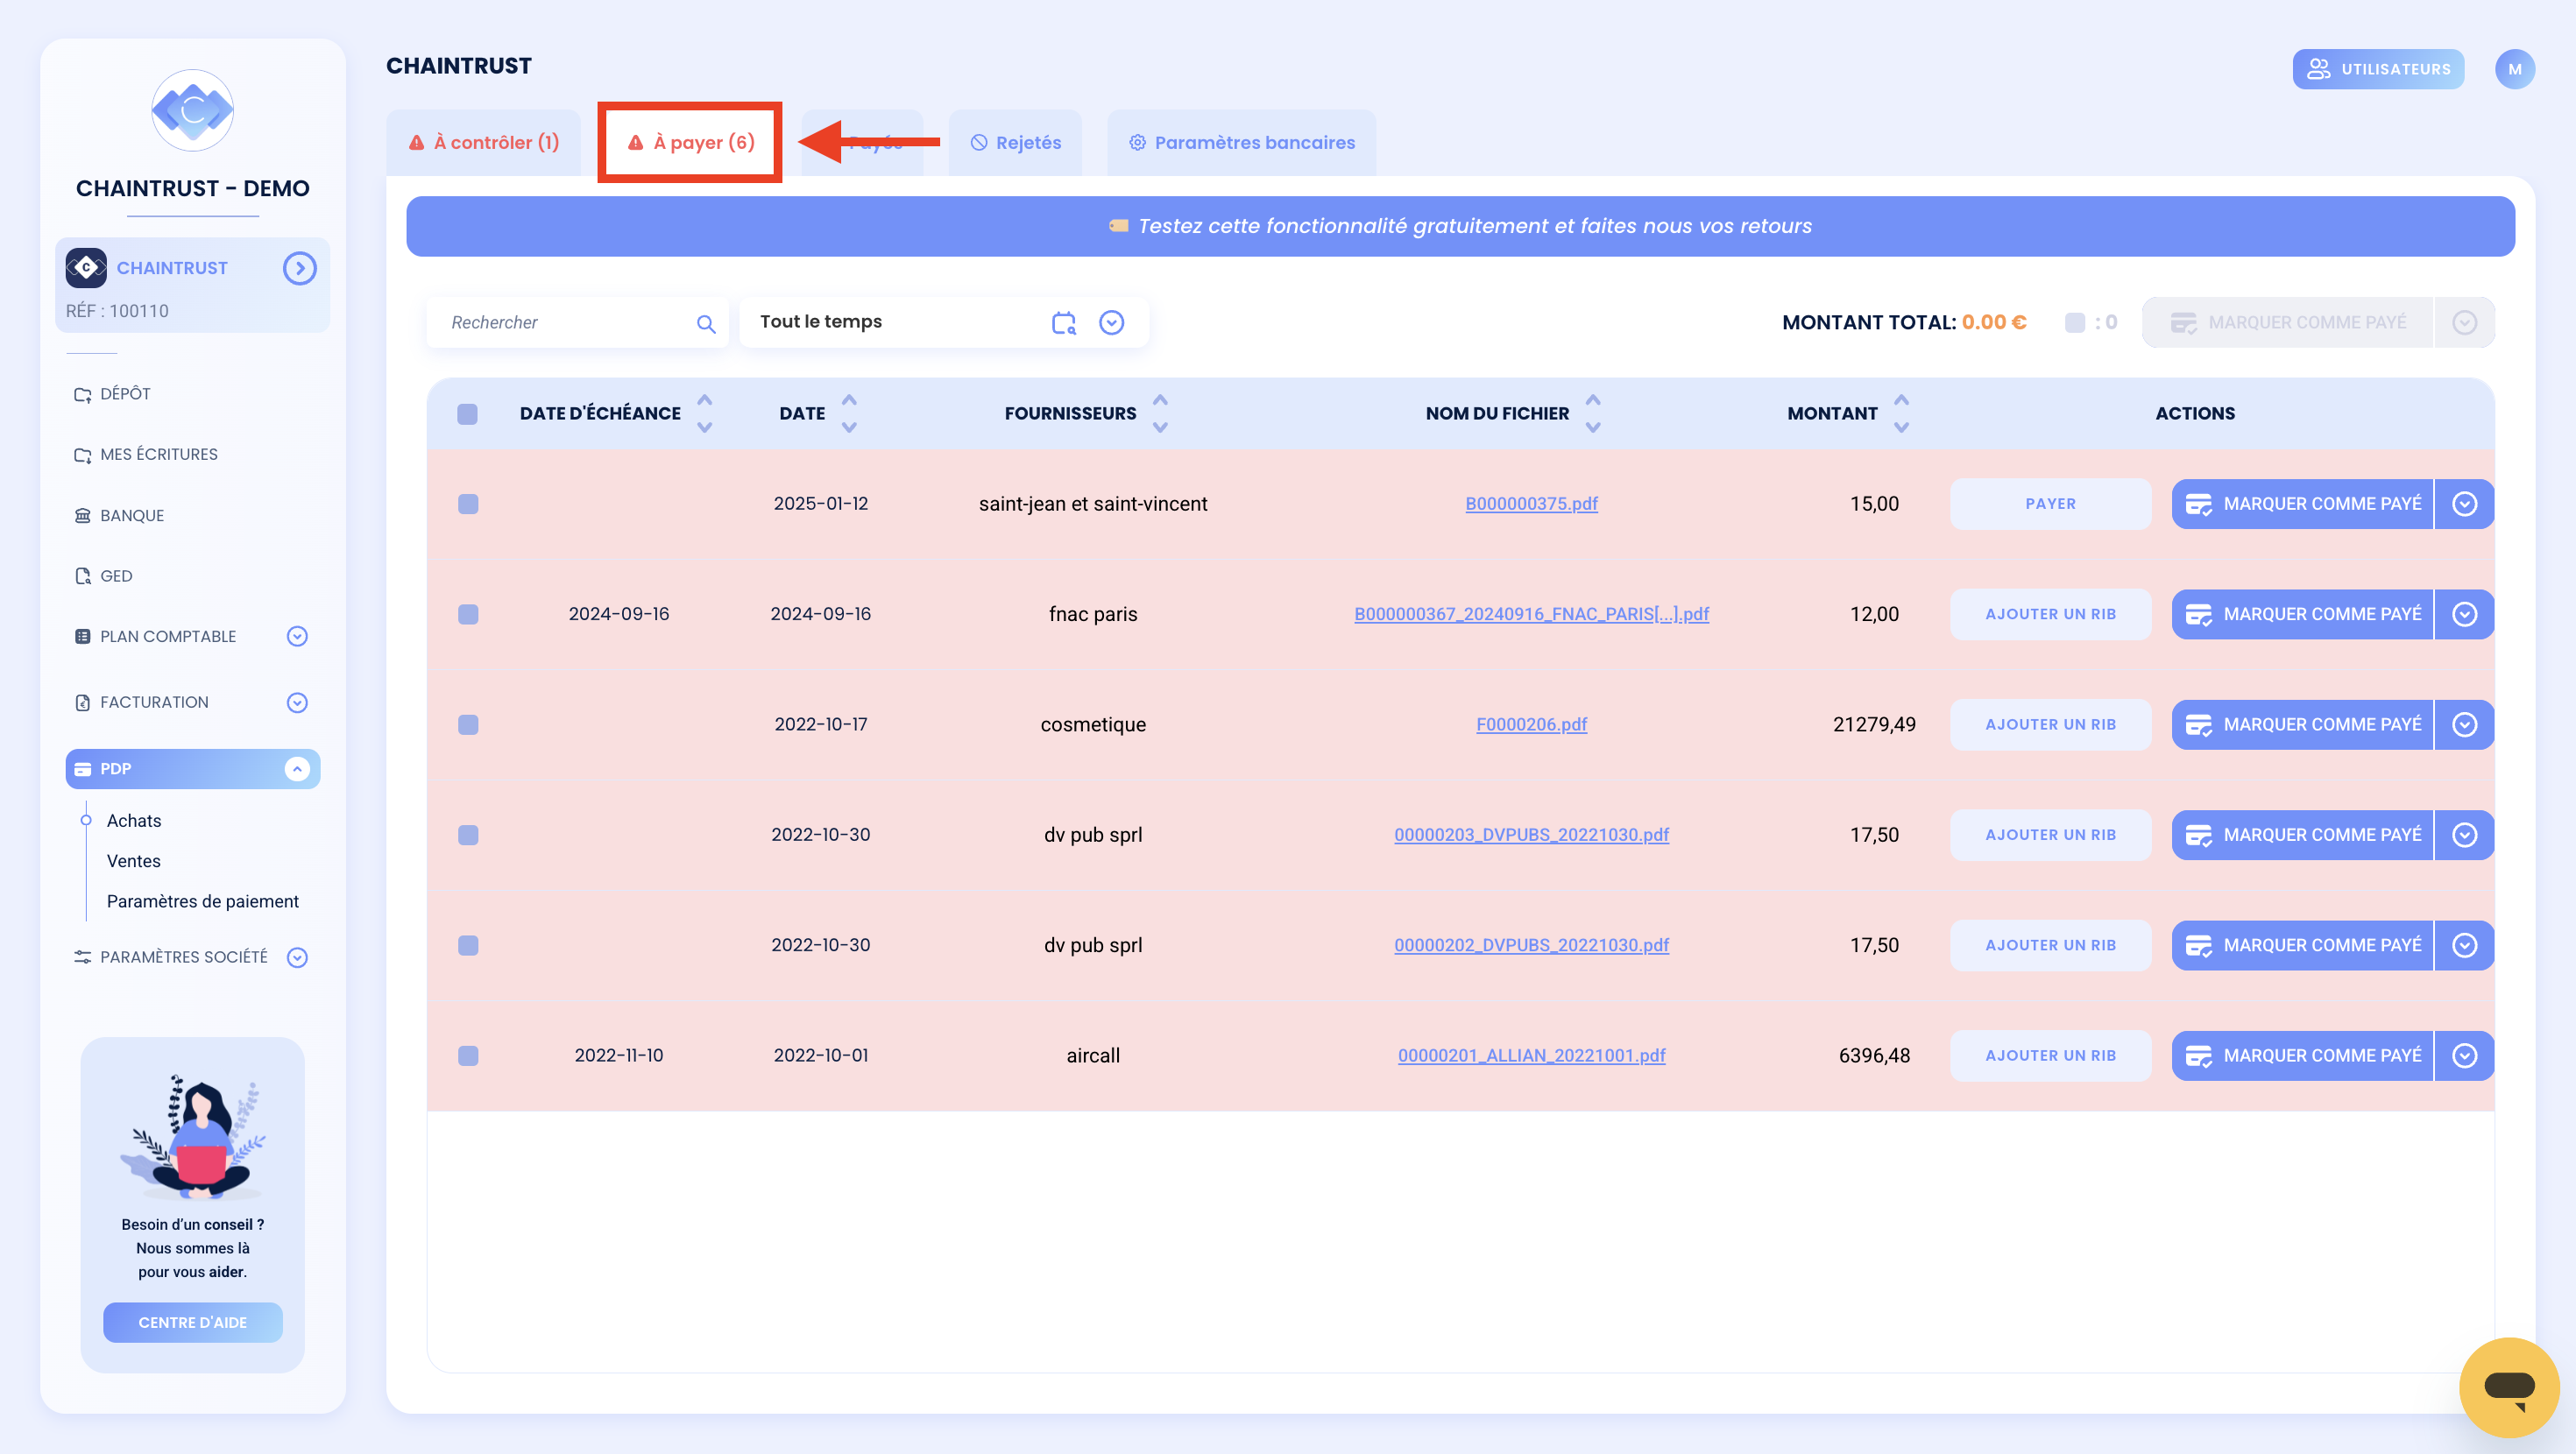Select Ventes under PDP
The image size is (2576, 1454).
[x=134, y=861]
